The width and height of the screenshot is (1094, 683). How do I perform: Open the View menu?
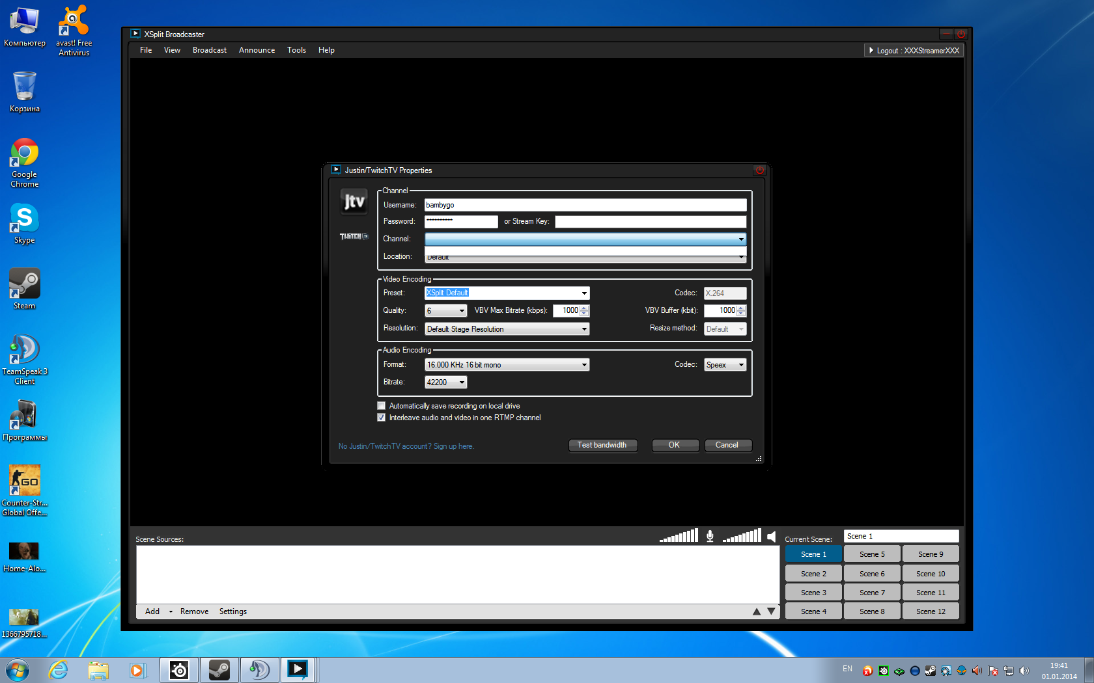point(172,50)
